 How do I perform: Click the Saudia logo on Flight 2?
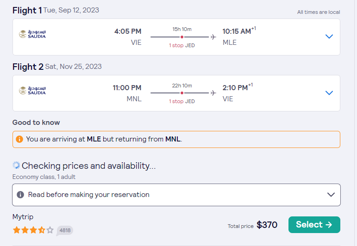point(32,91)
